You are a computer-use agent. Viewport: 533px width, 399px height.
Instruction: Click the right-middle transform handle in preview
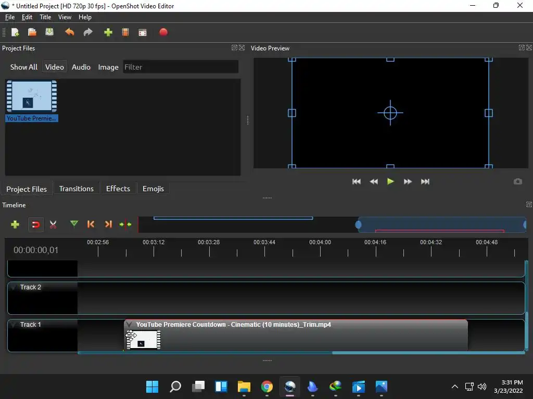click(x=488, y=113)
